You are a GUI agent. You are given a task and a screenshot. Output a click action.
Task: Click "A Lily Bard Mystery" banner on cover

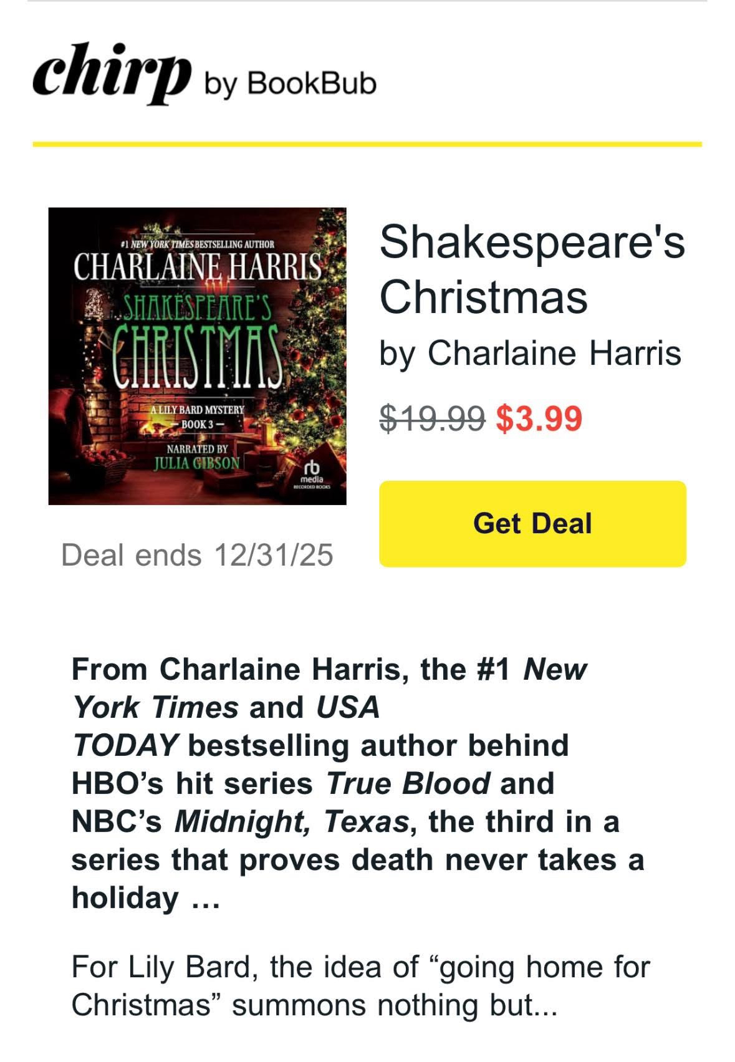[x=198, y=410]
